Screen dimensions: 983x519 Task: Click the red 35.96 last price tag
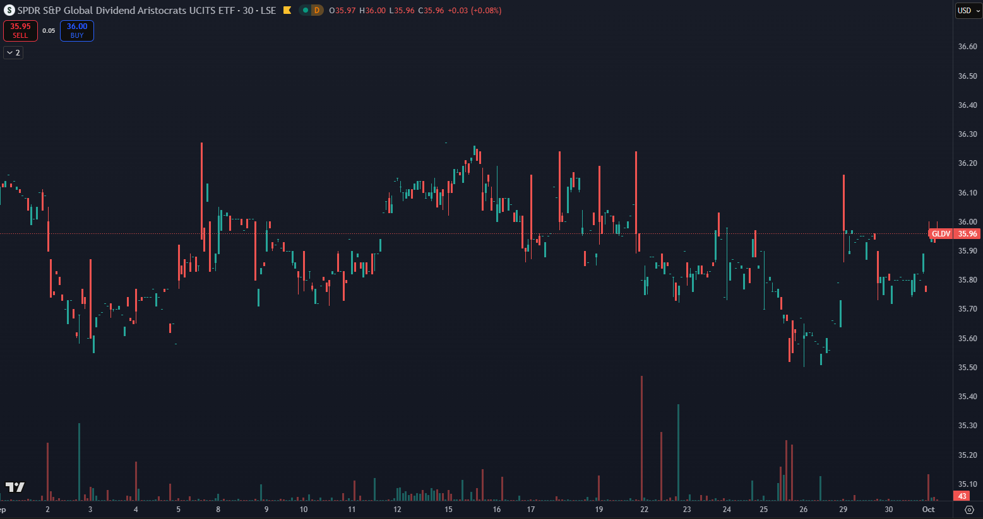pyautogui.click(x=967, y=234)
